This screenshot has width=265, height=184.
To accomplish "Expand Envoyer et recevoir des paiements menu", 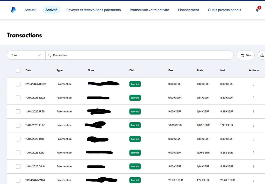I will [x=93, y=10].
